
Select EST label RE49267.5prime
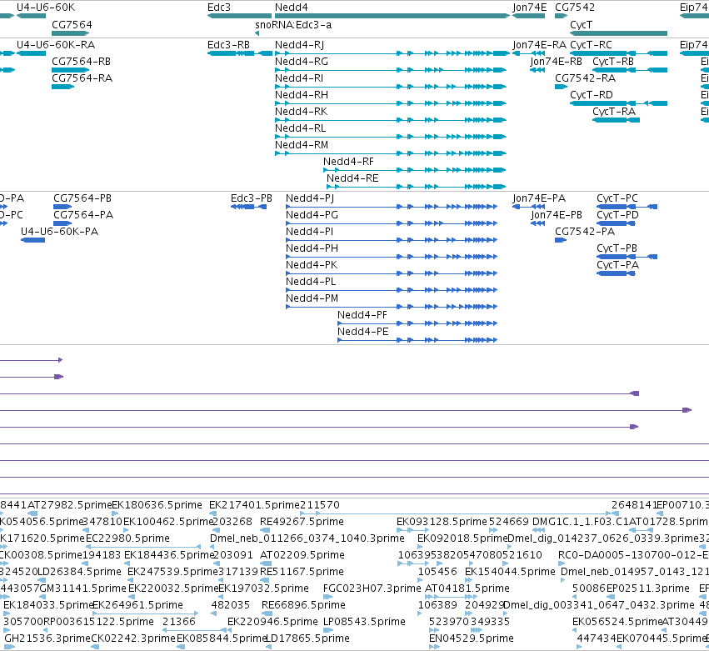point(302,522)
